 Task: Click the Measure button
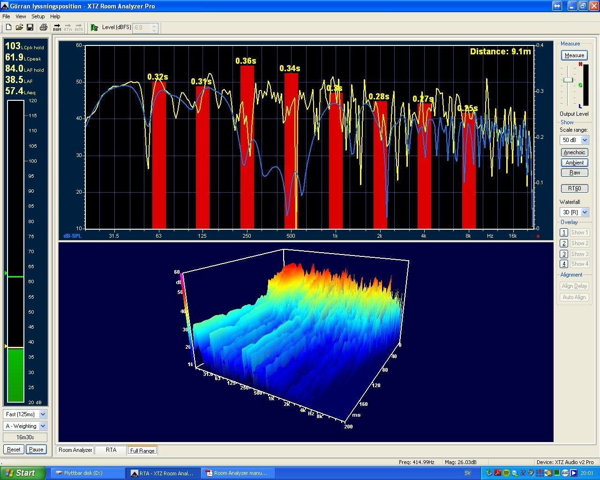click(x=574, y=55)
